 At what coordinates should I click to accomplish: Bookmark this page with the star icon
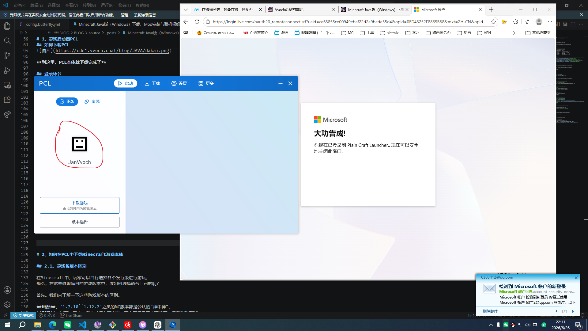(x=493, y=22)
